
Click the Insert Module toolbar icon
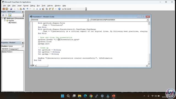tap(7, 9)
